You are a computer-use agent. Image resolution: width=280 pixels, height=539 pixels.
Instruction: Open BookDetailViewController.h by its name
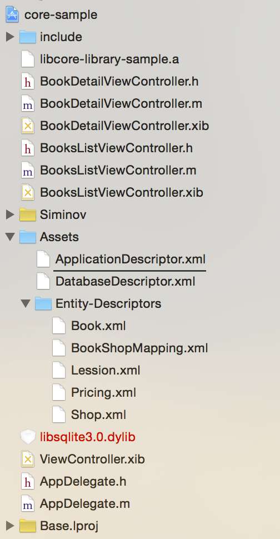point(119,82)
